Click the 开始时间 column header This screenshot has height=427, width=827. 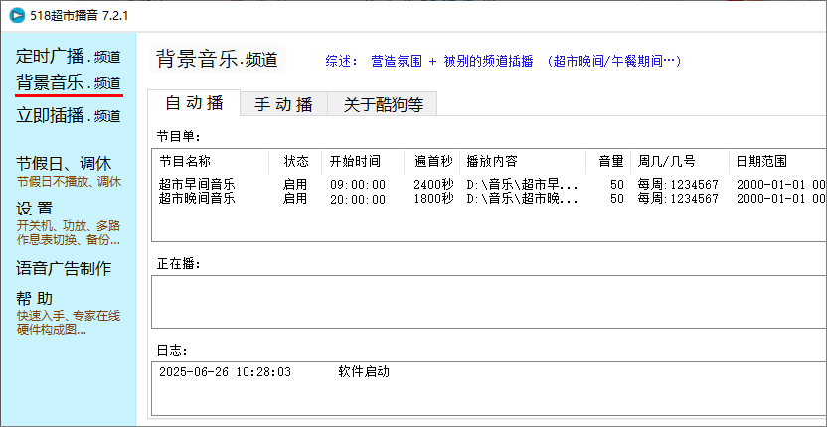point(355,161)
